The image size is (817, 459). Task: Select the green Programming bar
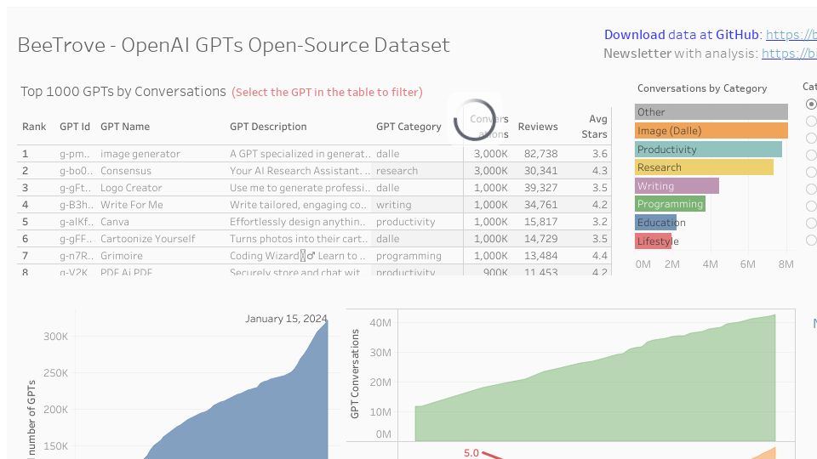tap(670, 204)
